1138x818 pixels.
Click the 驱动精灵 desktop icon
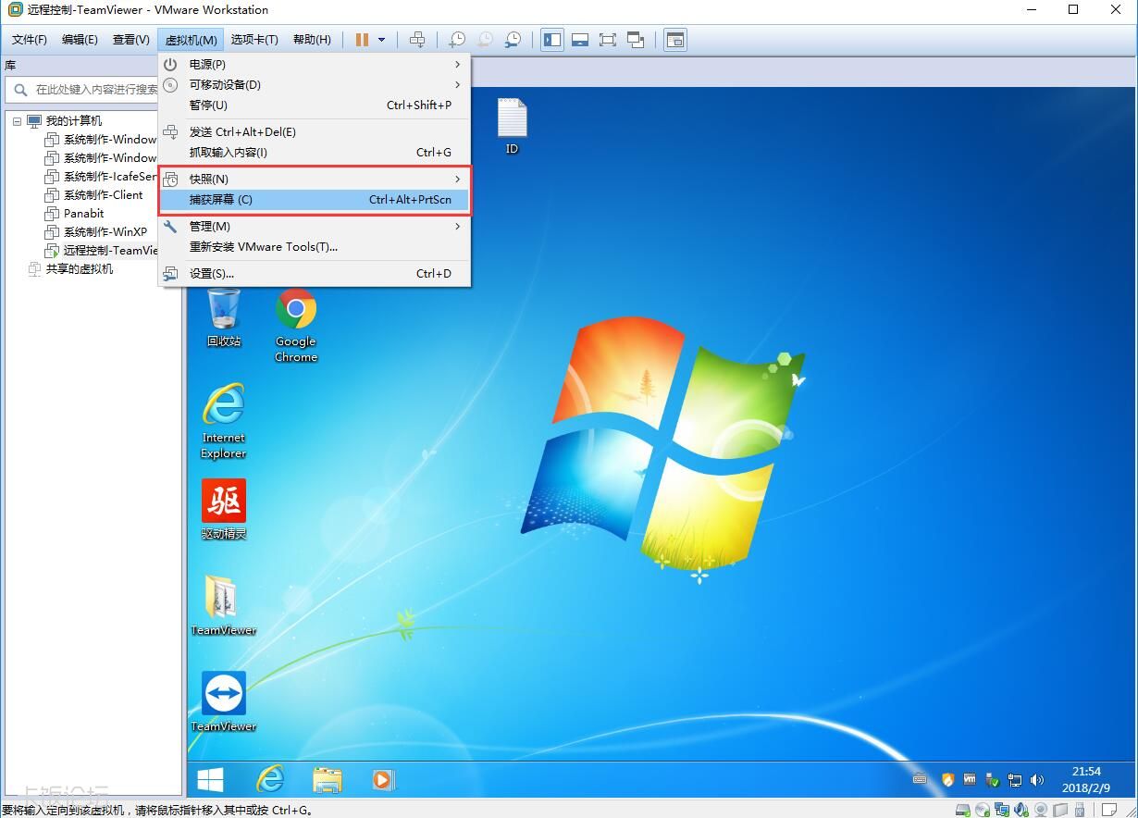[x=224, y=510]
